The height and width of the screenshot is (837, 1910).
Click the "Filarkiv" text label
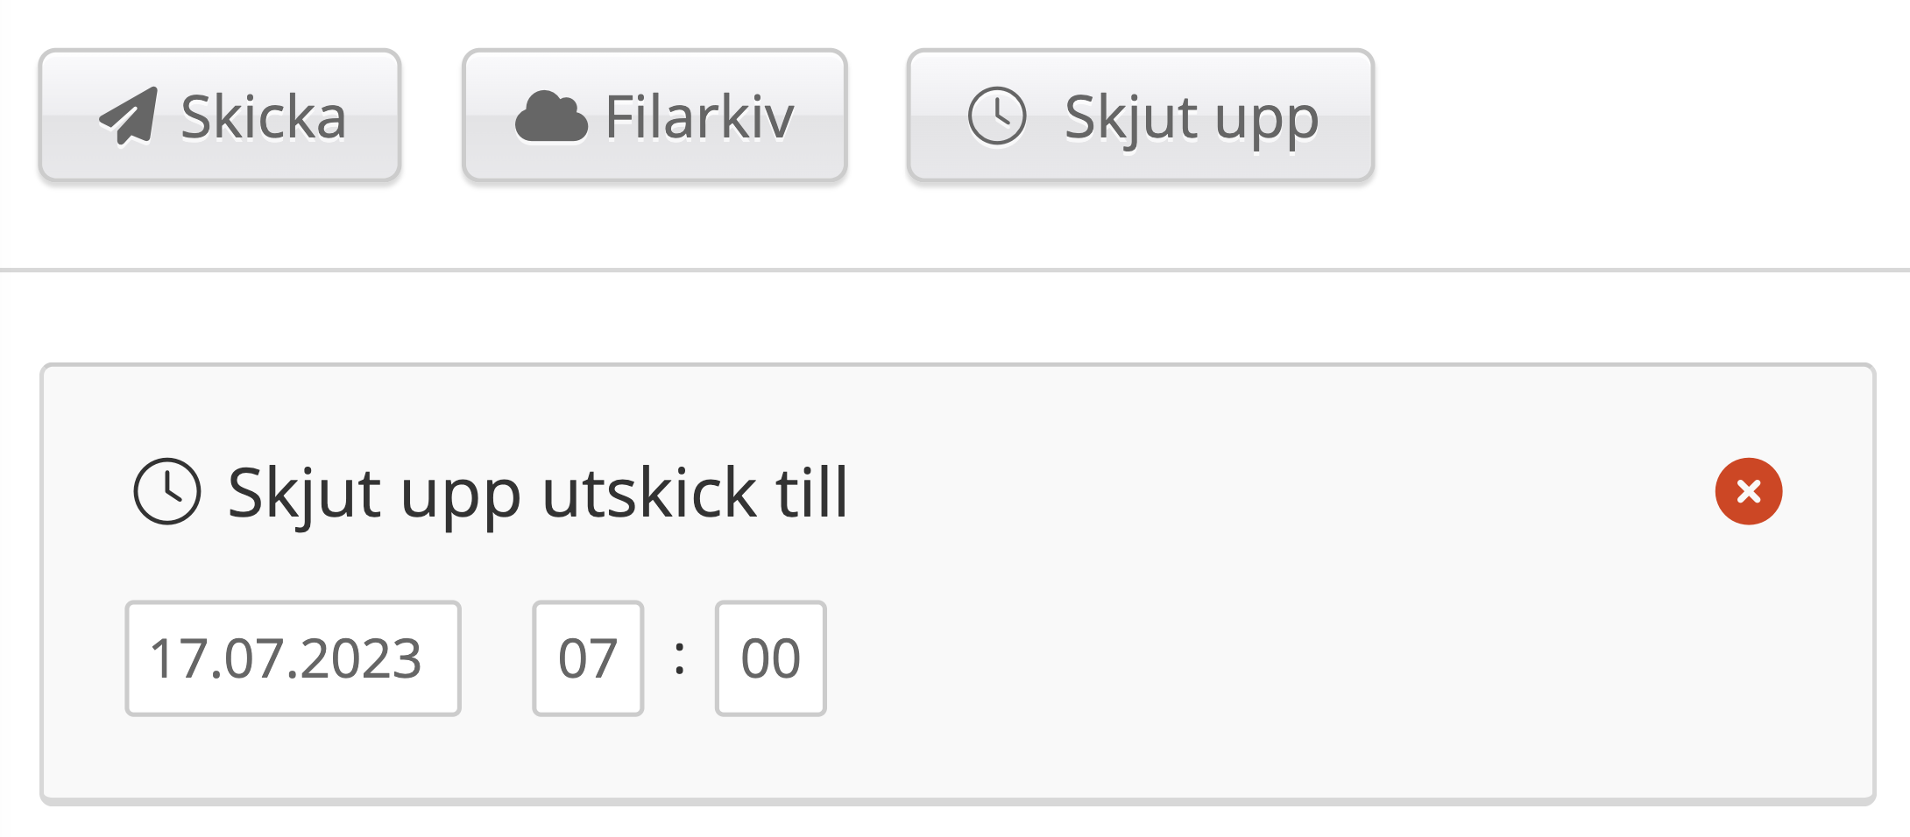point(699,117)
